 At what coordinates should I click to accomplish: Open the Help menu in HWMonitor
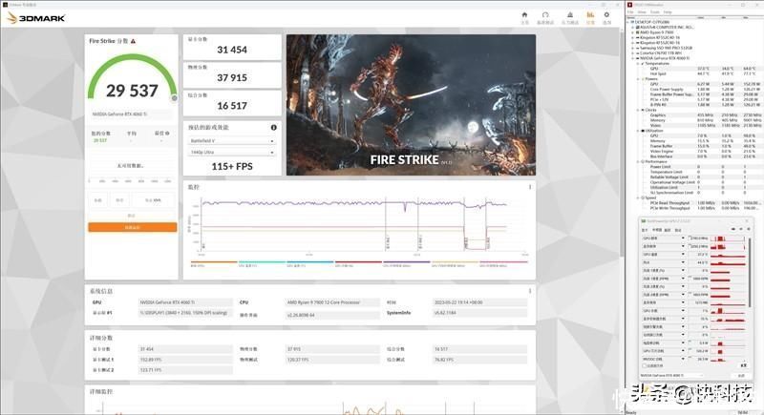coord(668,12)
